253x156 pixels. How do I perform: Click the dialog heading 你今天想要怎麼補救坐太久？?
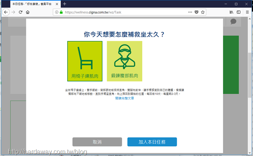(124, 34)
